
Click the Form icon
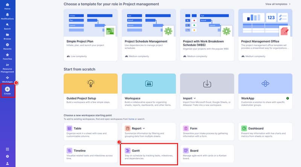[185, 128]
